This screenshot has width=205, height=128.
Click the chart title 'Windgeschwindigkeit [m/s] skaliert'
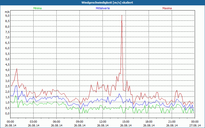[x=107, y=3]
